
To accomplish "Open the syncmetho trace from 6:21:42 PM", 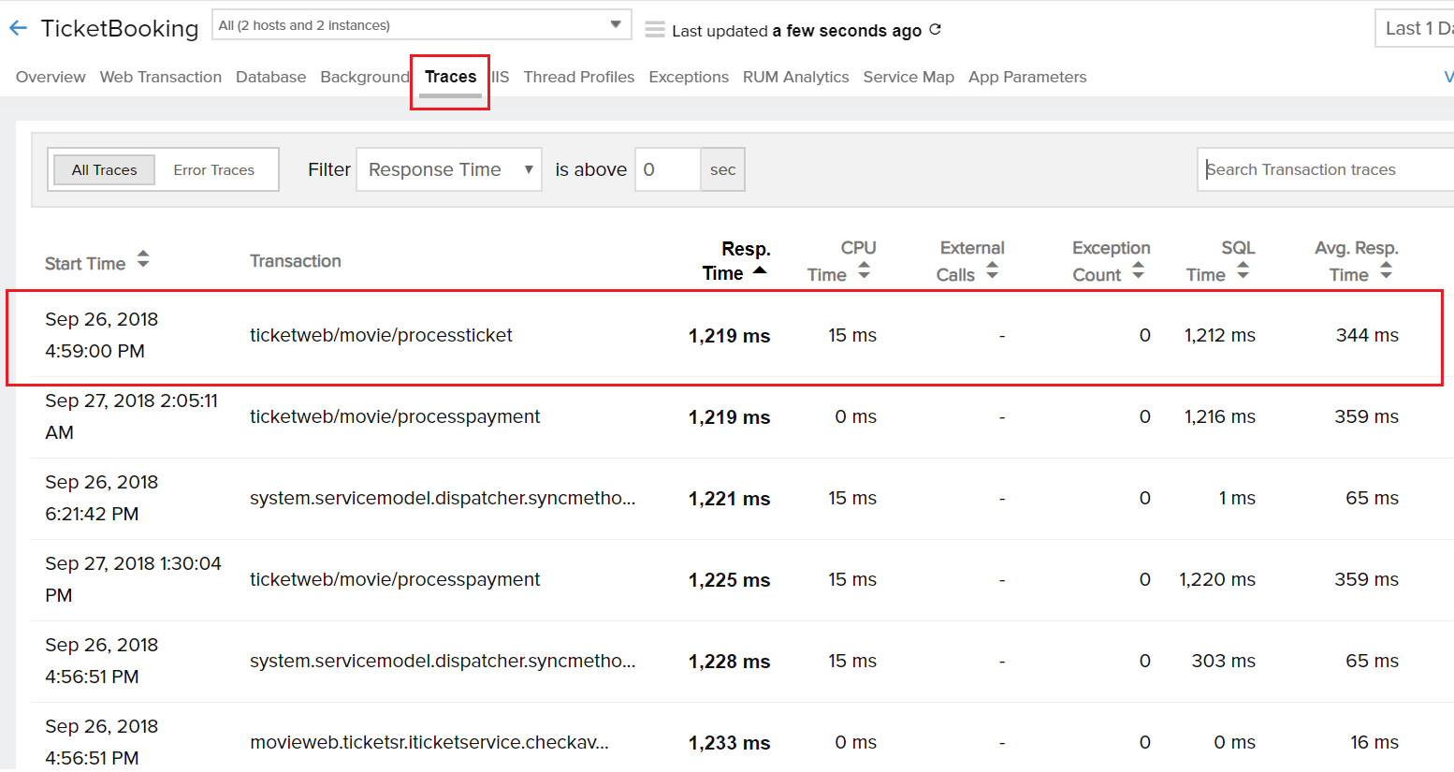I will [443, 498].
